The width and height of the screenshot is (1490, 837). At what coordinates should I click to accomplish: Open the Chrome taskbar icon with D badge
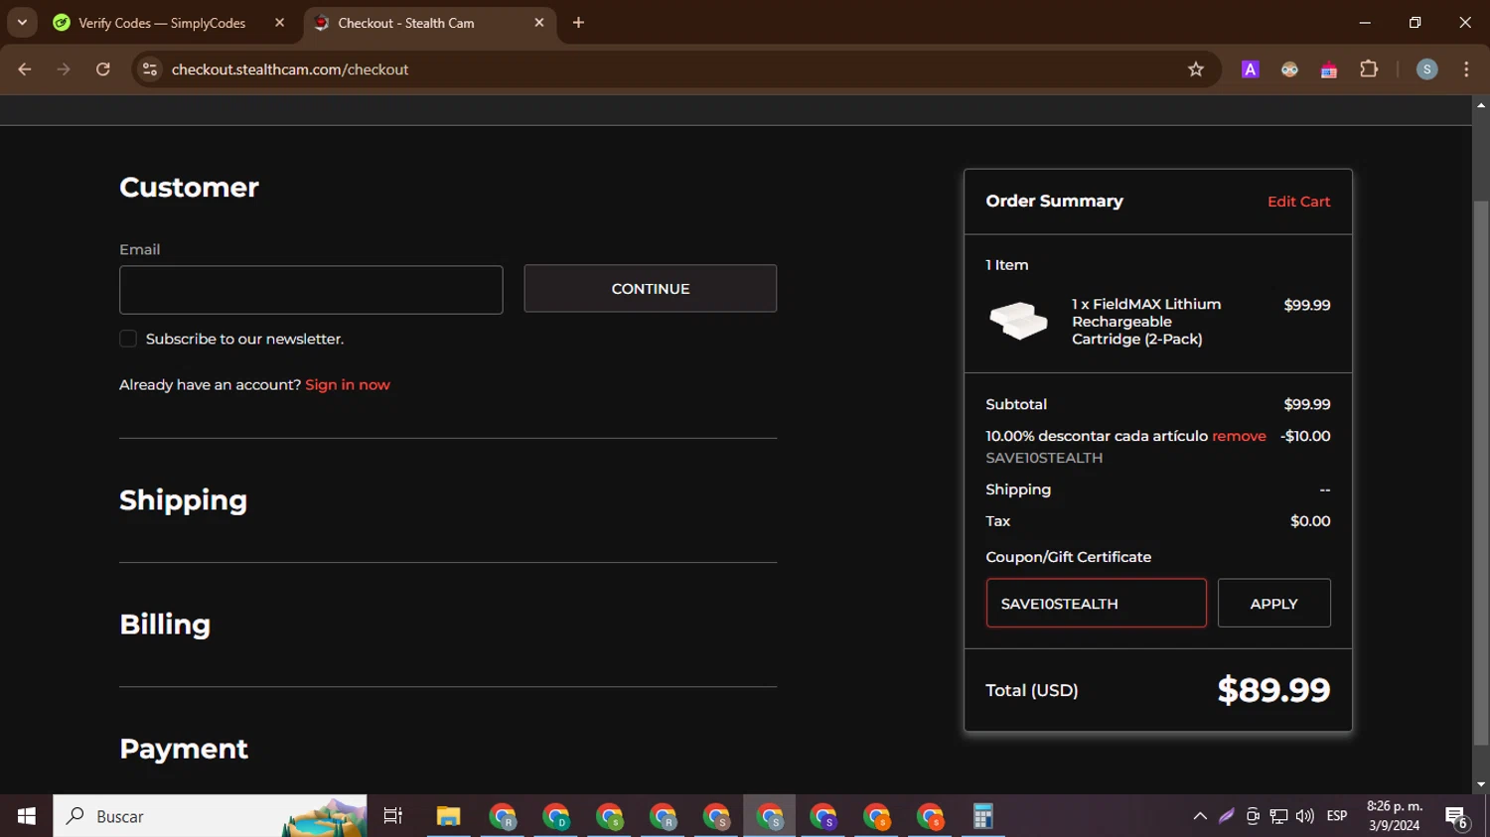(555, 816)
